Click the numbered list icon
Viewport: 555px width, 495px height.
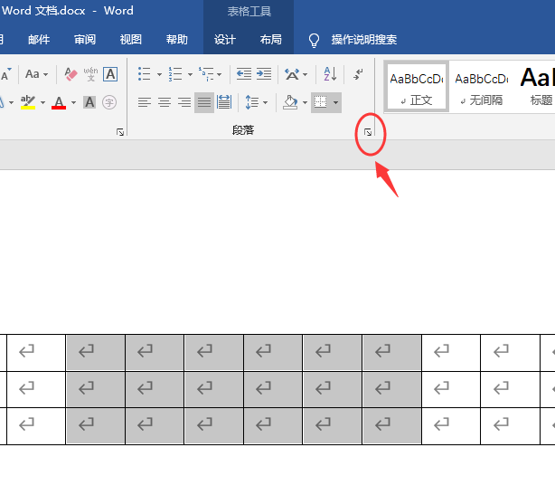coord(175,74)
